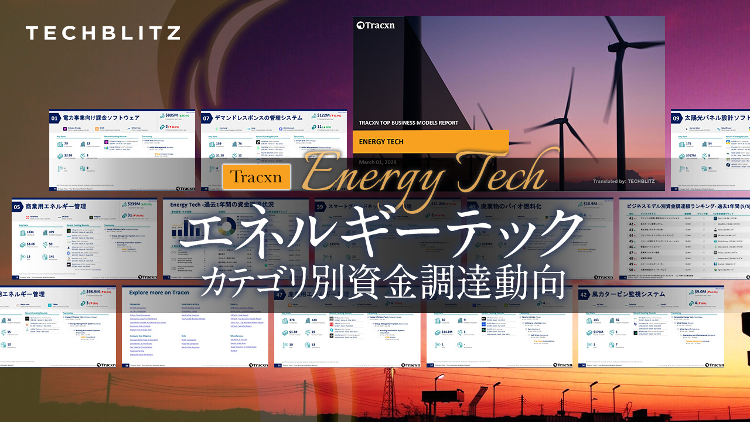Click the number 05 badge on the commercial energy slide

(17, 206)
